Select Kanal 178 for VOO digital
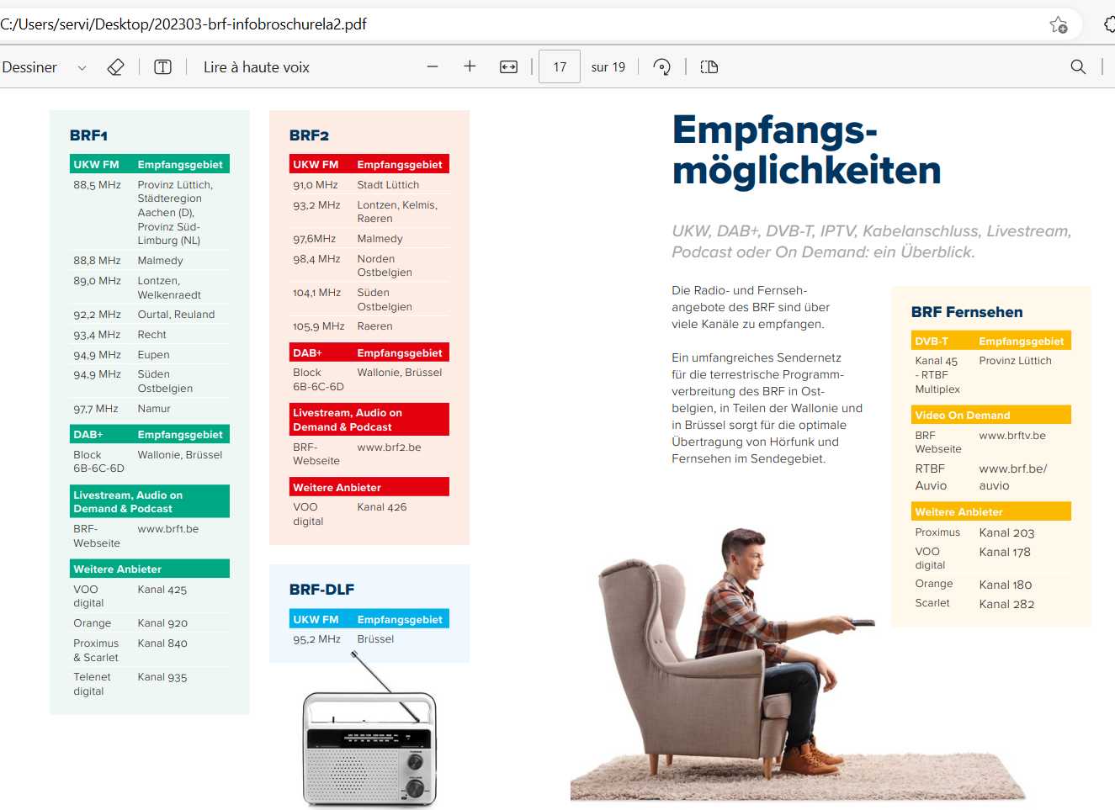Image resolution: width=1115 pixels, height=810 pixels. pos(1005,552)
